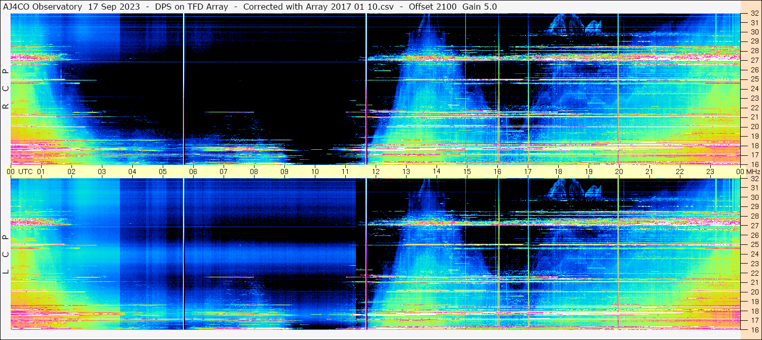Select the 15 hour label on time axis
The image size is (762, 340).
467,172
